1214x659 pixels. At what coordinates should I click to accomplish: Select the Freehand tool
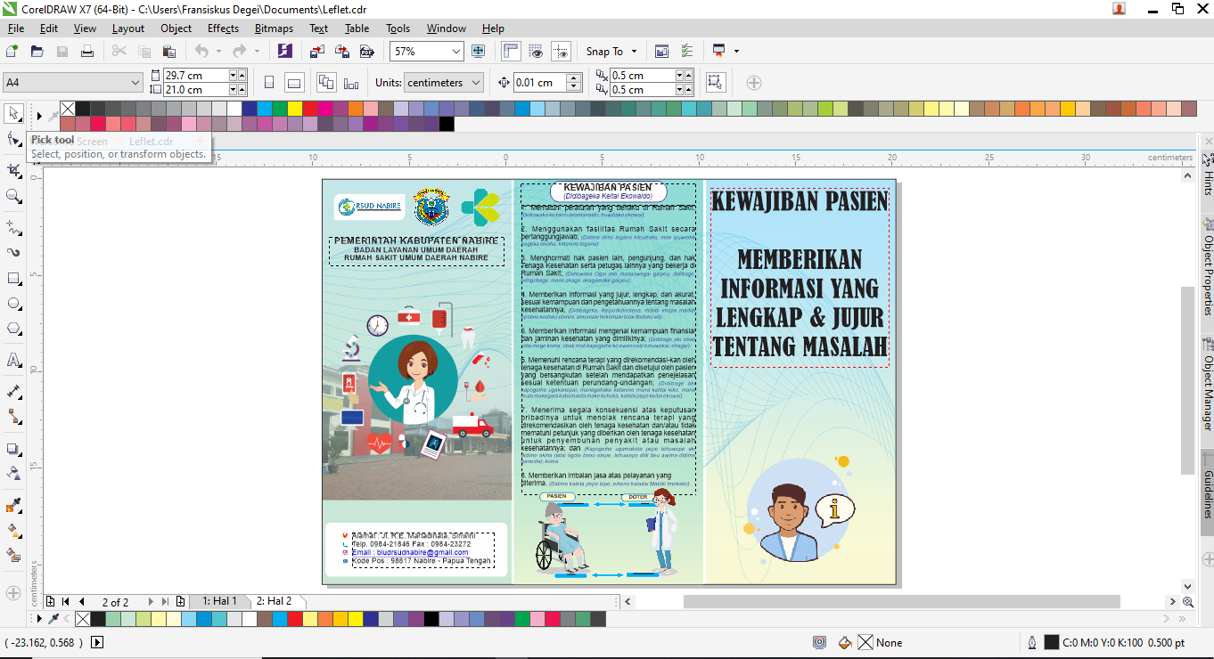pos(13,226)
